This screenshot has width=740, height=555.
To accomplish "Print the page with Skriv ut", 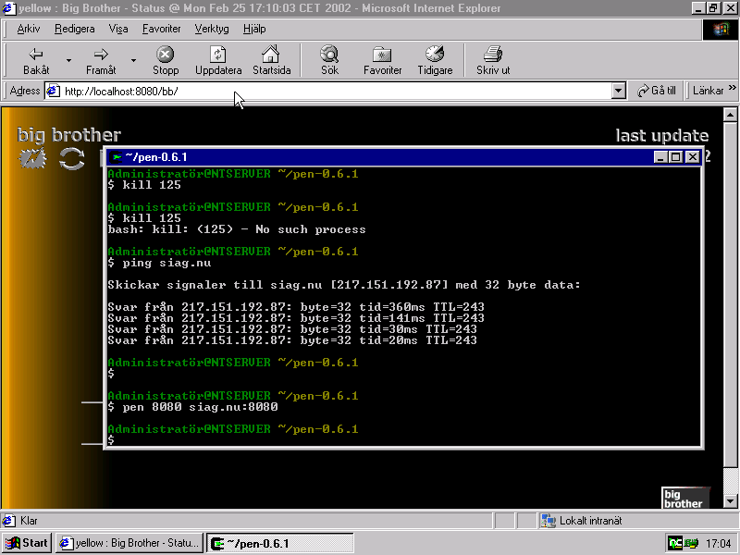I will (493, 60).
